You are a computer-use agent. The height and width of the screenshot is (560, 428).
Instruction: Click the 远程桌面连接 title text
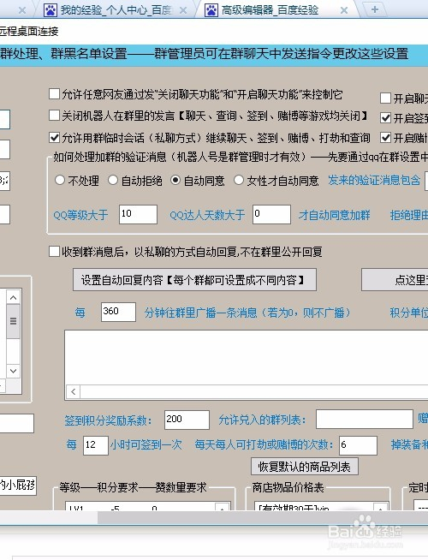tap(29, 32)
